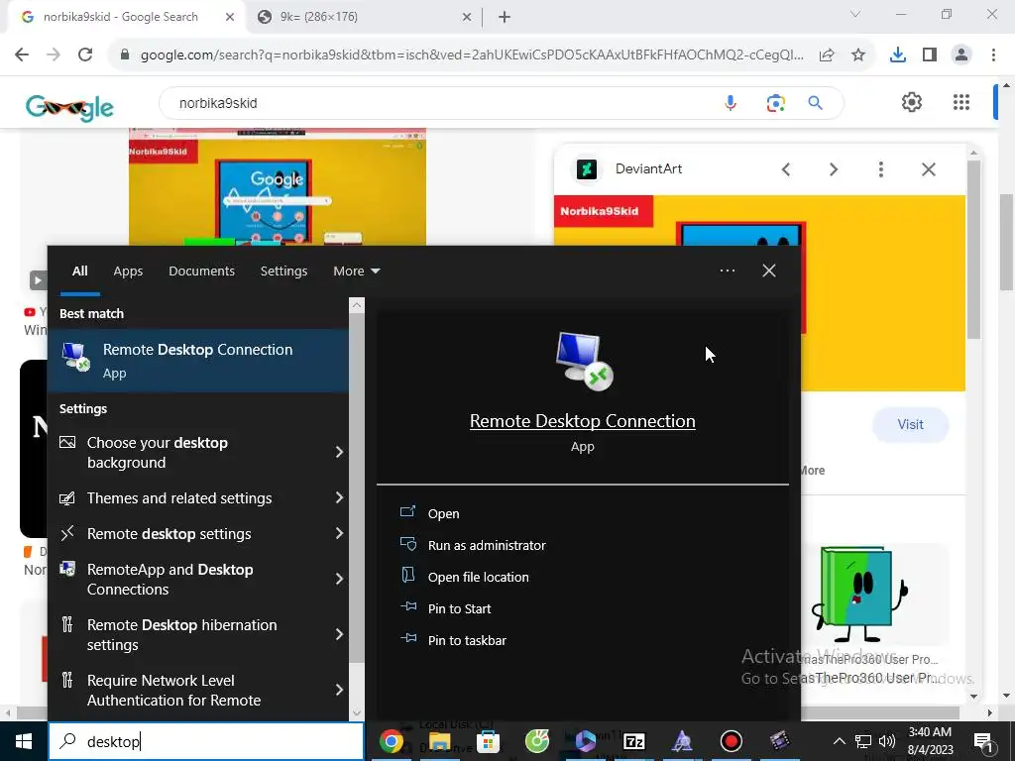Image resolution: width=1015 pixels, height=761 pixels.
Task: Expand Choose your desktop background chevron
Action: tap(339, 452)
